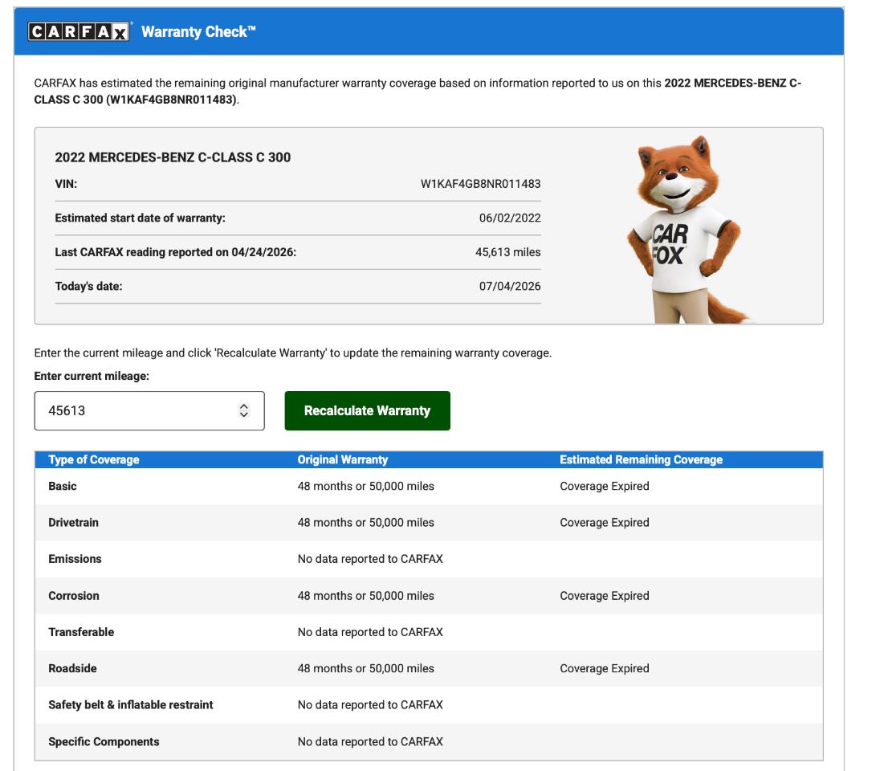Click the Basic coverage row label
Viewport: 880px width, 771px height.
point(63,486)
